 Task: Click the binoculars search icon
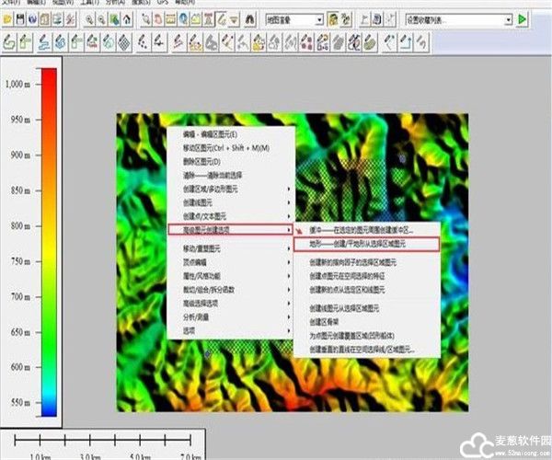coord(249,19)
